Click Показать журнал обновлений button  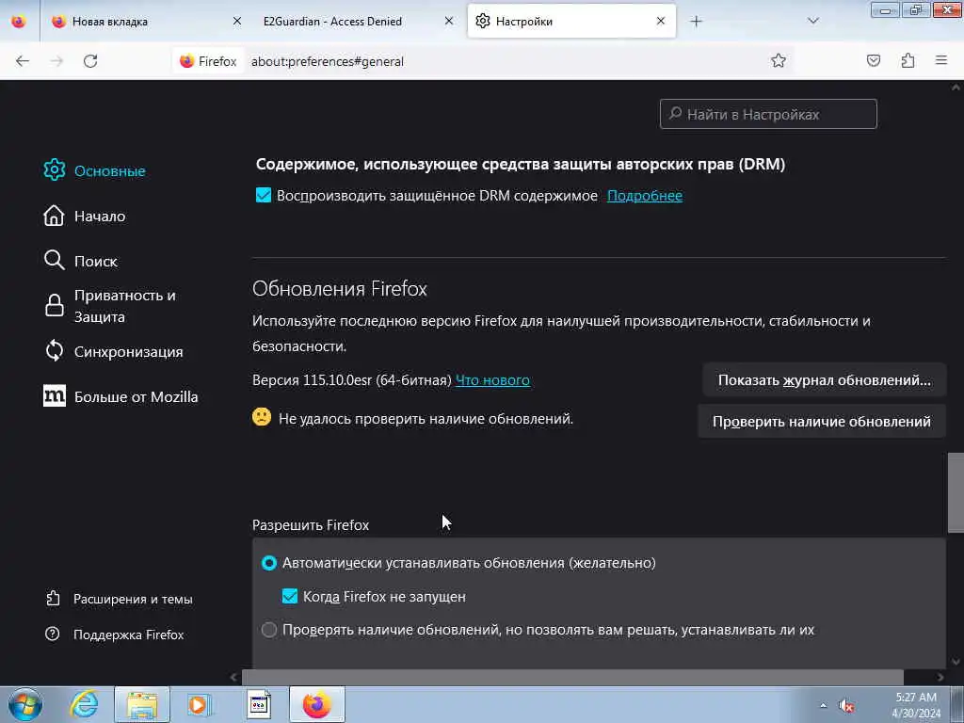tap(824, 380)
